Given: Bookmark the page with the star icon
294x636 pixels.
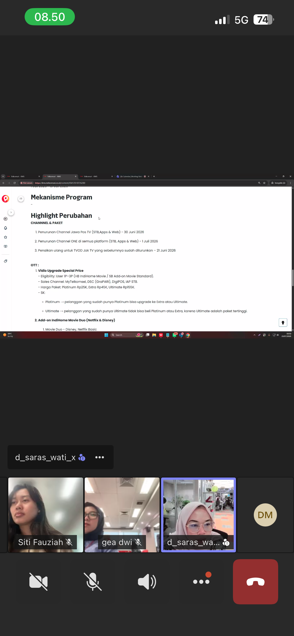Looking at the screenshot, I should click(x=264, y=183).
